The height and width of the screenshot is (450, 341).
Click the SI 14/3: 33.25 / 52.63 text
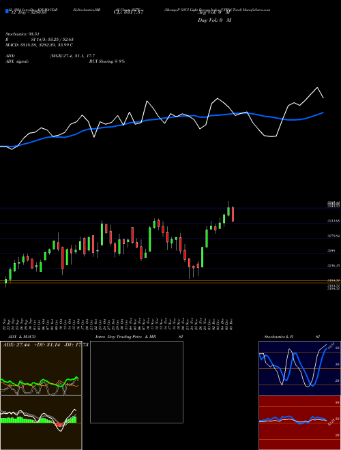pyautogui.click(x=53, y=40)
